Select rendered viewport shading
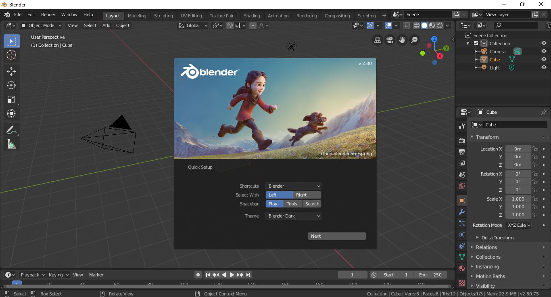This screenshot has height=297, width=551. click(x=440, y=25)
